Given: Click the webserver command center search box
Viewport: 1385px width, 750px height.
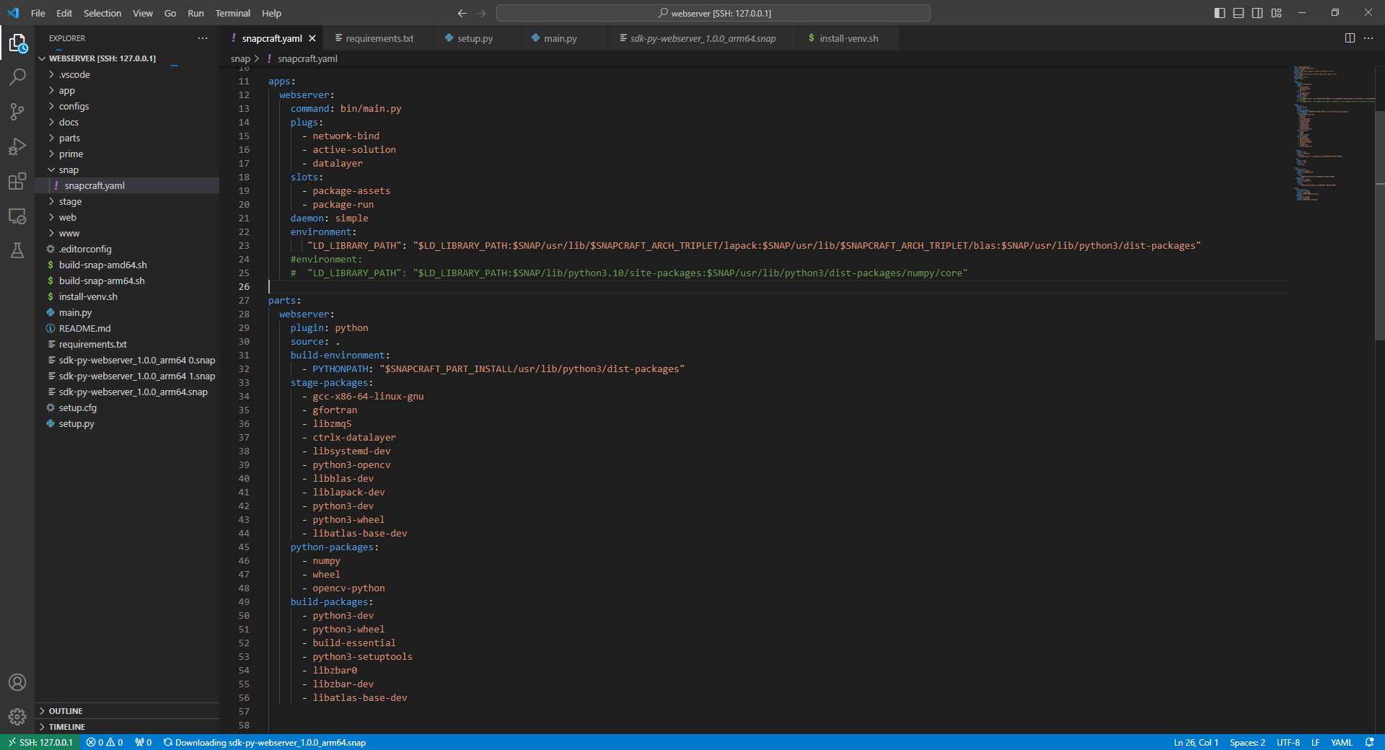Looking at the screenshot, I should click(713, 13).
